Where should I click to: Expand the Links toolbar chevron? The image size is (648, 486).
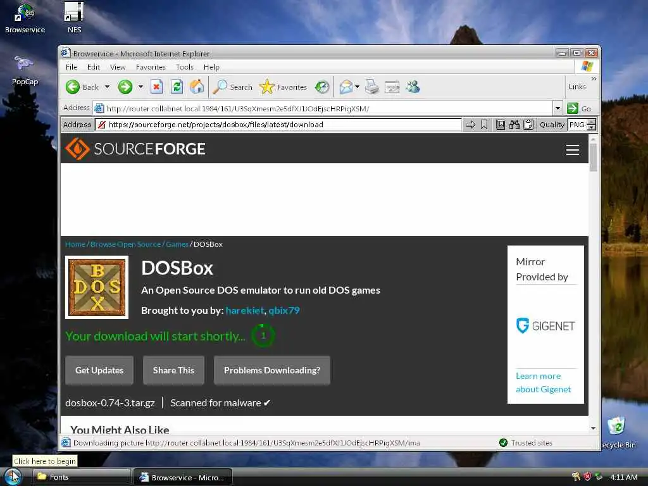tap(594, 78)
